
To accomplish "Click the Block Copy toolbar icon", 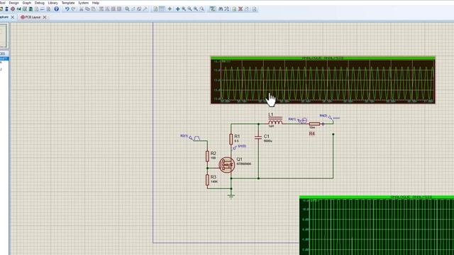I will [x=101, y=9].
